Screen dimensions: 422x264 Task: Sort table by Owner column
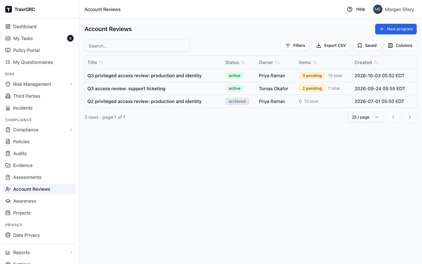[x=269, y=63]
